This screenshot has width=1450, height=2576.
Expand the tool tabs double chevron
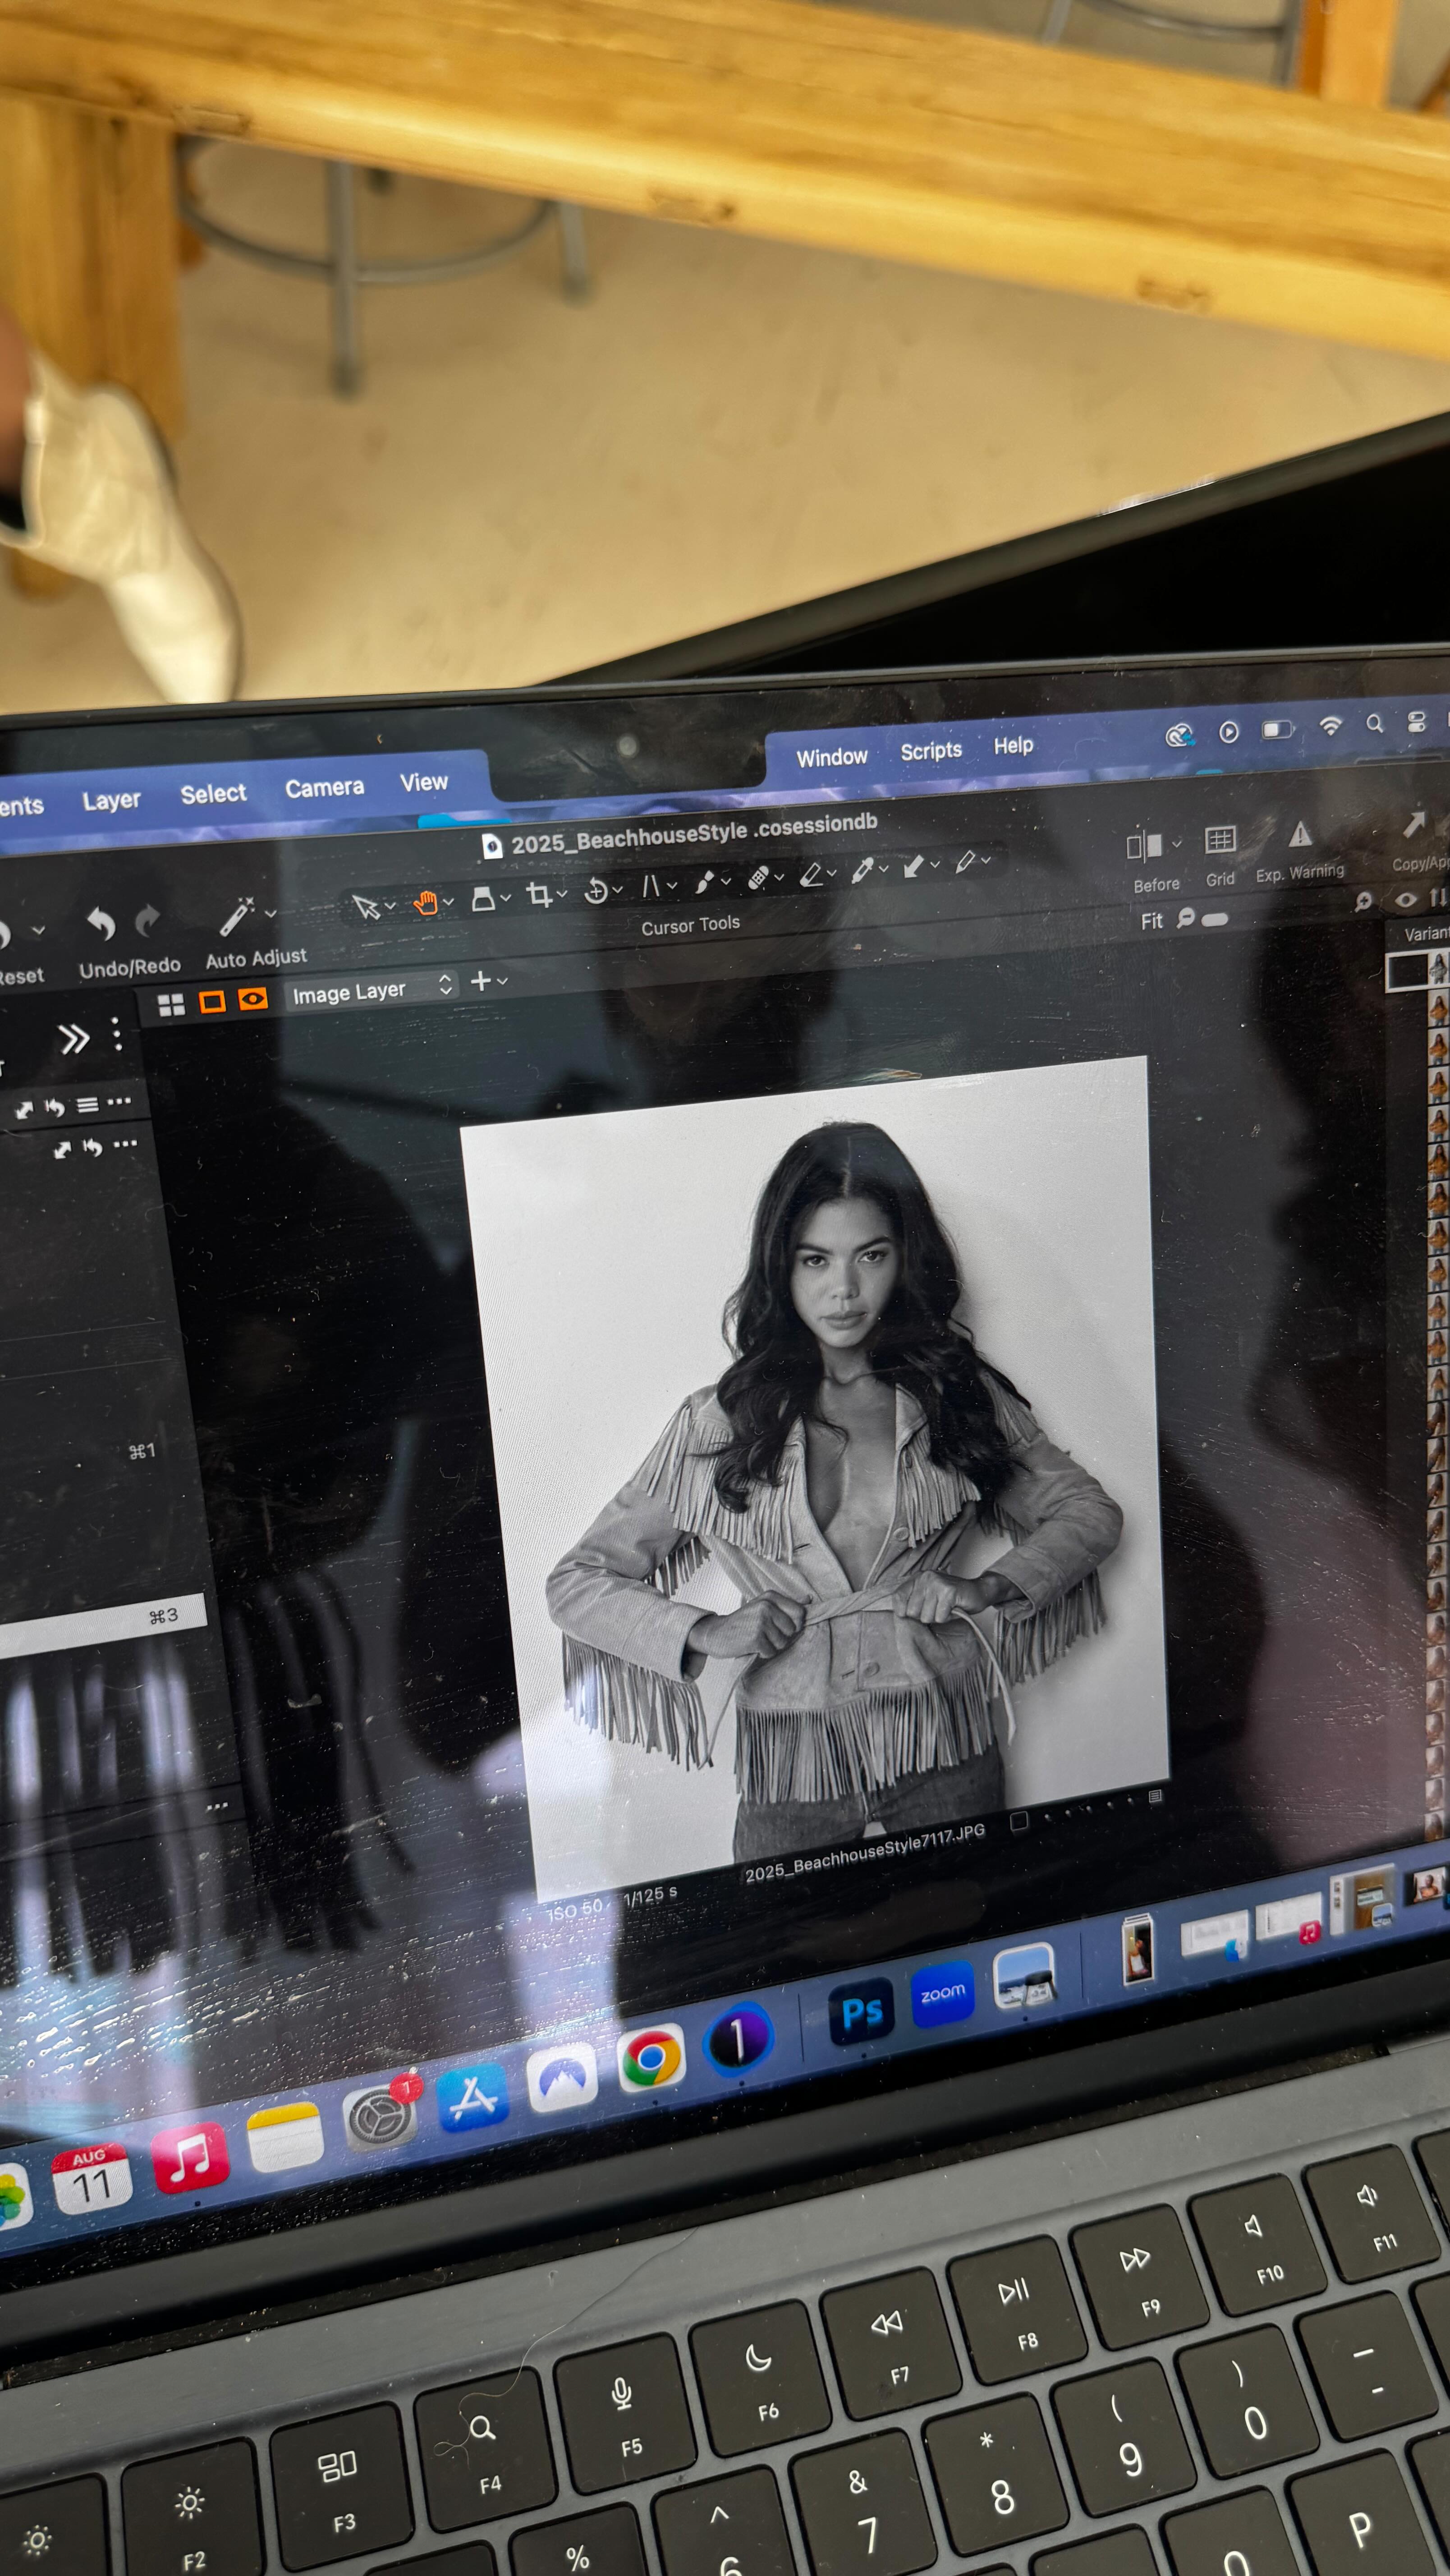pos(74,1039)
